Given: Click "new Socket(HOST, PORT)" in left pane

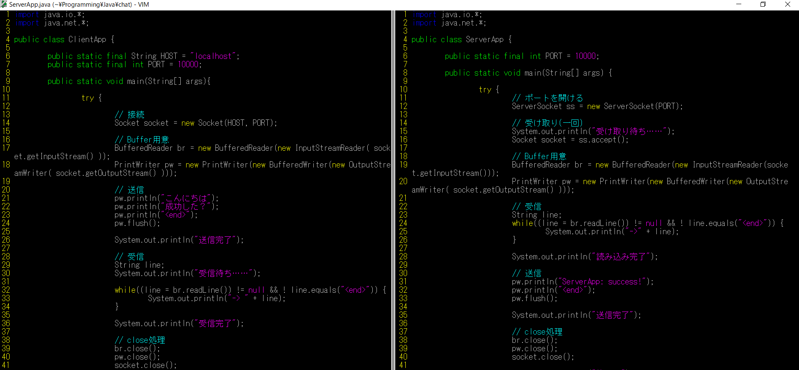Looking at the screenshot, I should [229, 123].
